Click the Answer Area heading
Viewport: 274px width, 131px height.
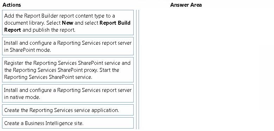coord(186,5)
